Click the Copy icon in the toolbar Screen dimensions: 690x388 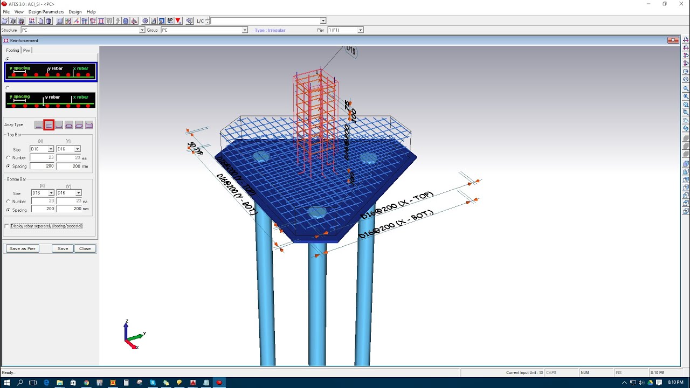[40, 20]
